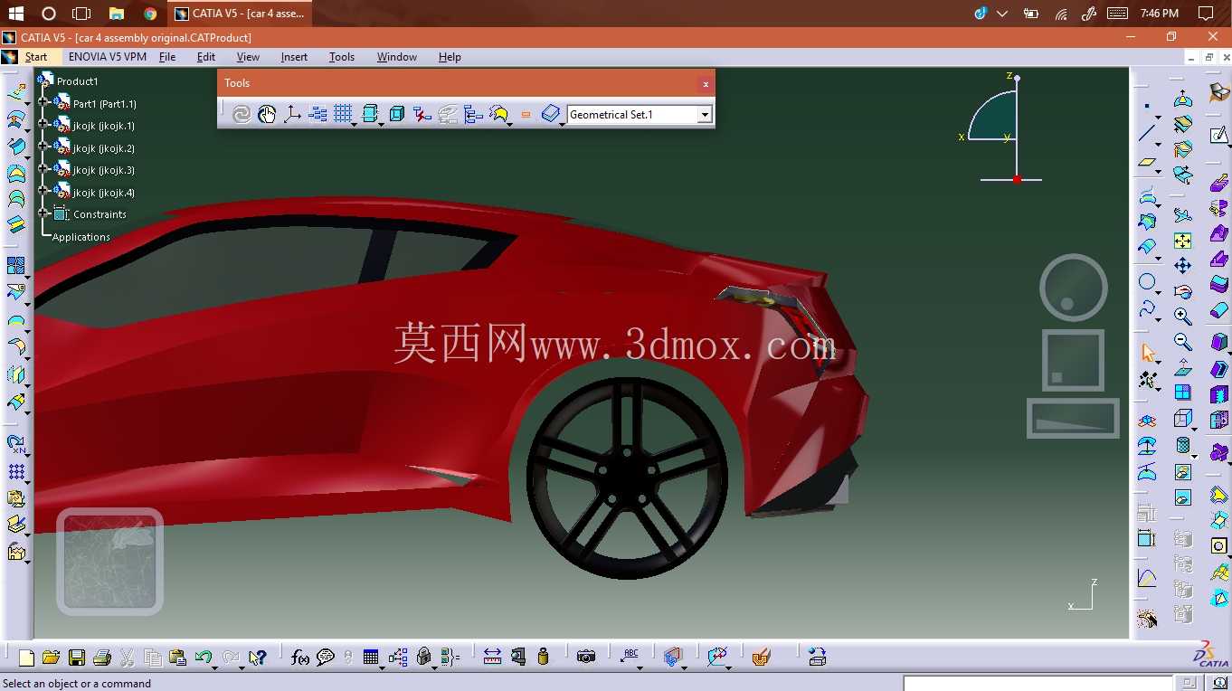
Task: Click the Capture camera icon
Action: [x=586, y=658]
